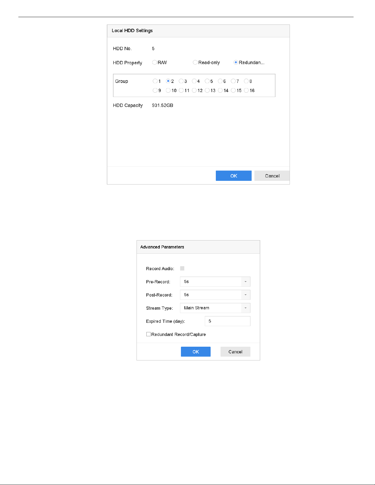Confirm Local HDD Settings with OK
The image size is (375, 485).
point(234,176)
